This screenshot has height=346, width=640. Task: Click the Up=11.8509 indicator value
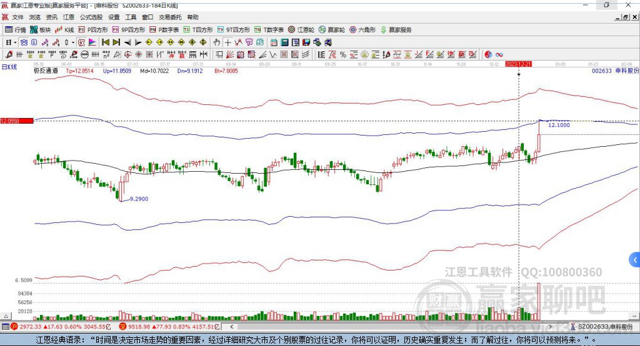pos(117,71)
